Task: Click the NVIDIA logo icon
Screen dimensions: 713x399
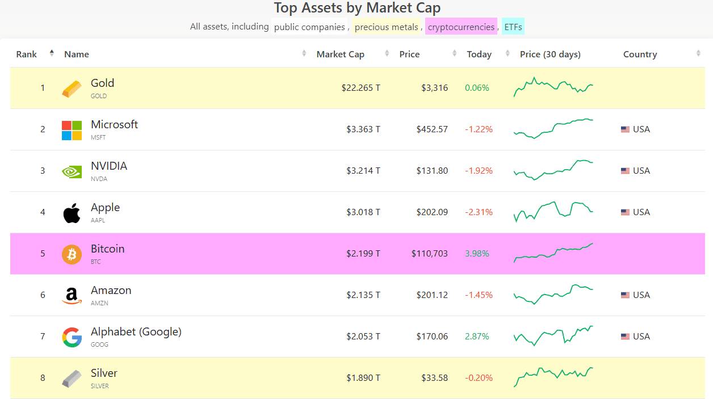Action: [72, 171]
